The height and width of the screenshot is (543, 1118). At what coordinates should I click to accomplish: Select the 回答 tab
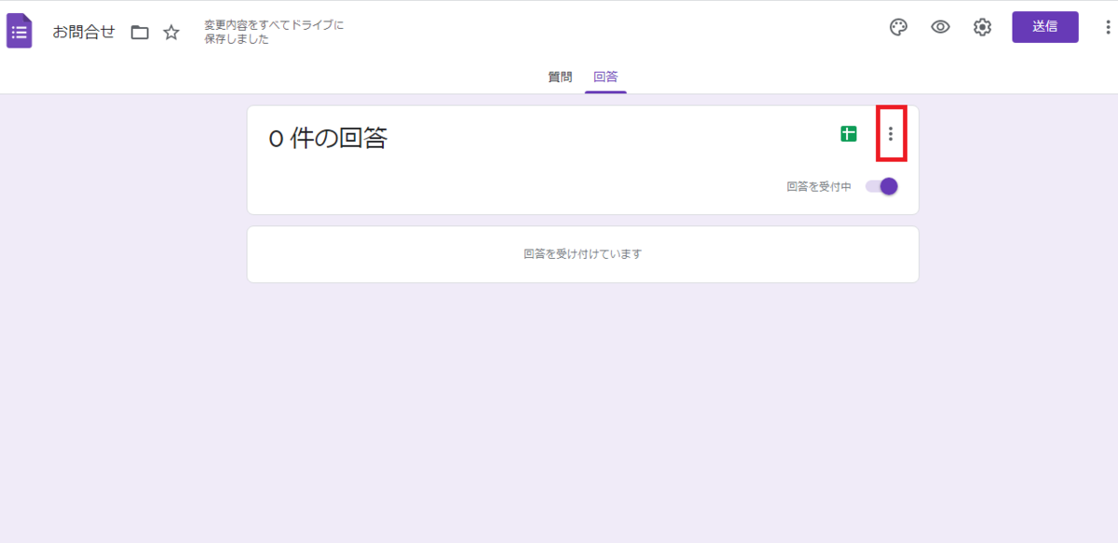pyautogui.click(x=606, y=77)
